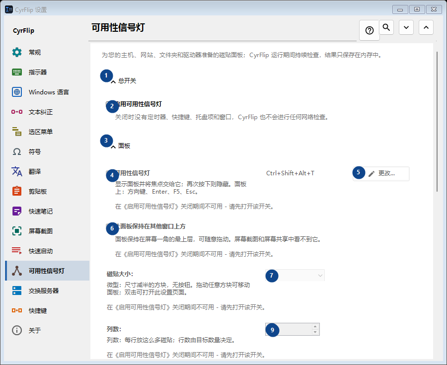Screen dimensions: 447x365
Task: Open the 符号 omega icon page
Action: pyautogui.click(x=17, y=151)
